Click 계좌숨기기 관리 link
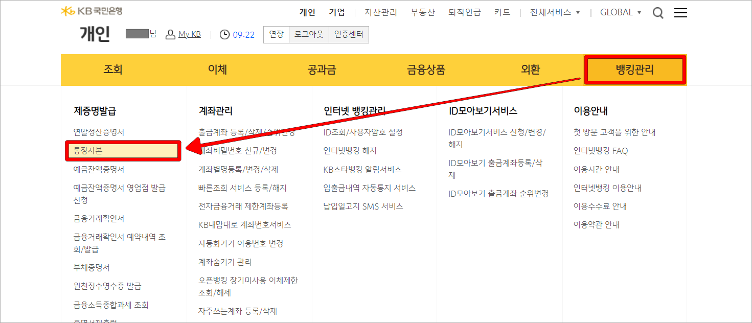This screenshot has height=323, width=752. click(225, 262)
